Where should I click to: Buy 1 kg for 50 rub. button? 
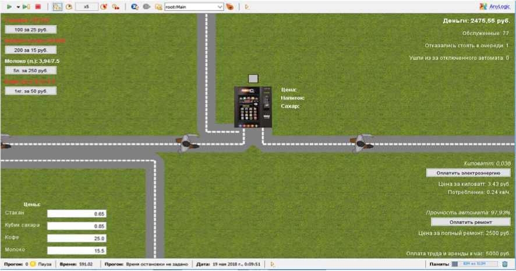[x=31, y=91]
